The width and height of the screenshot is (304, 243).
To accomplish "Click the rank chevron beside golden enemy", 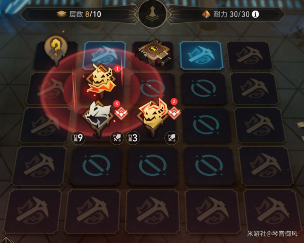I will [174, 113].
